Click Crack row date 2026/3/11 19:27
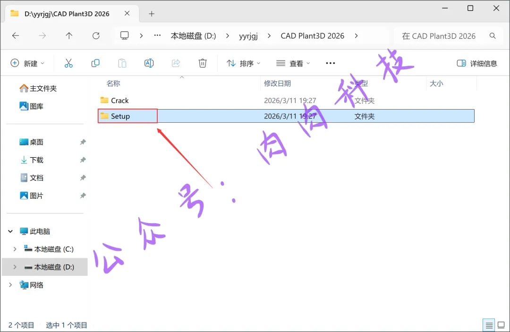Viewport: 510px width, 332px height. pos(290,101)
